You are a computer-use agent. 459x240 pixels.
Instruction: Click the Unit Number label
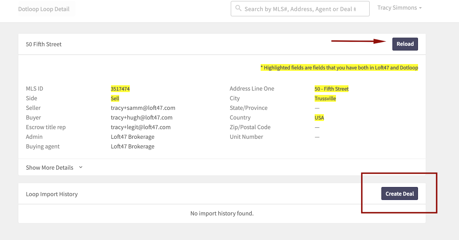[x=246, y=137]
